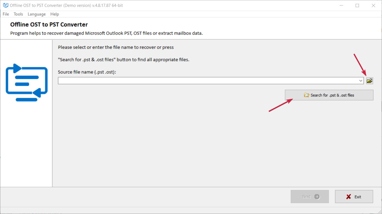Maximize the converter window
The height and width of the screenshot is (214, 382).
[x=357, y=5]
